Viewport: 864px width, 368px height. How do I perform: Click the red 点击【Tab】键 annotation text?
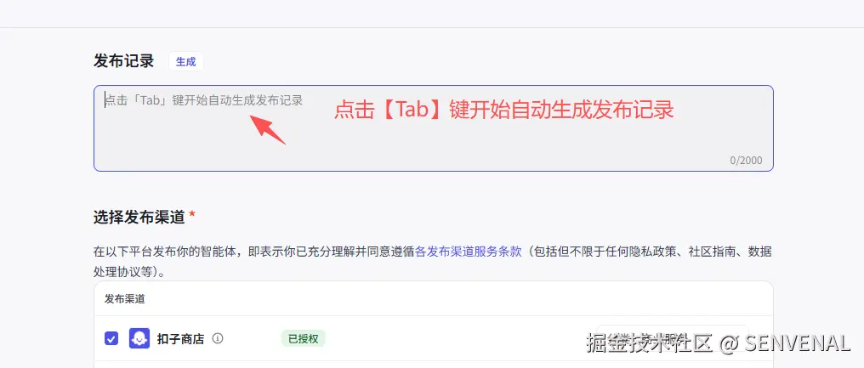coord(504,110)
